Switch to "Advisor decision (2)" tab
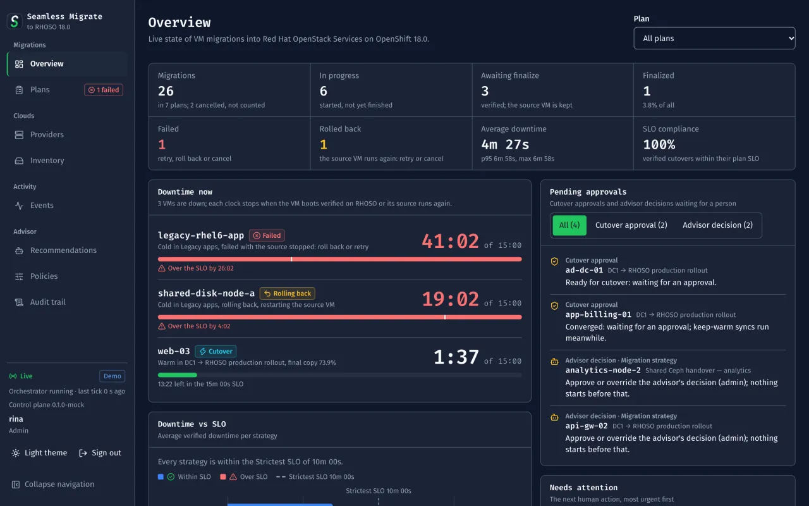 [717, 225]
